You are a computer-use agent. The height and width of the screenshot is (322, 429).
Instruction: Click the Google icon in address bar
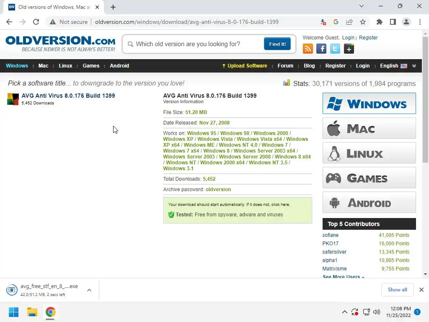click(336, 22)
